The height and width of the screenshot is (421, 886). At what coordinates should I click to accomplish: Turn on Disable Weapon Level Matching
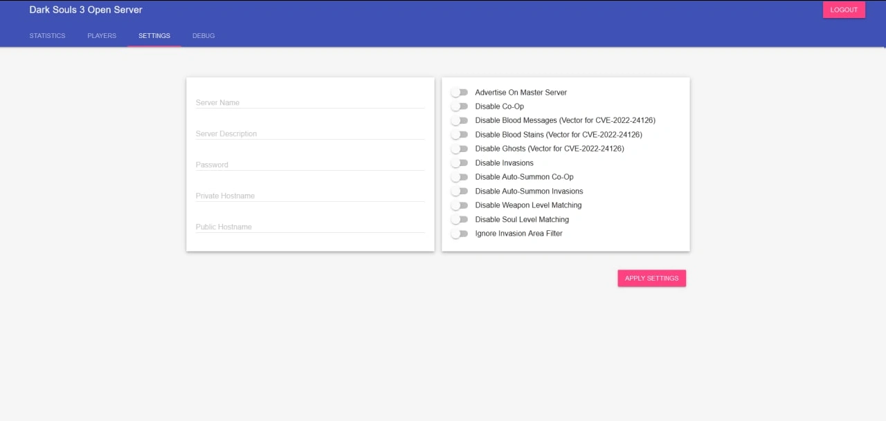click(460, 205)
